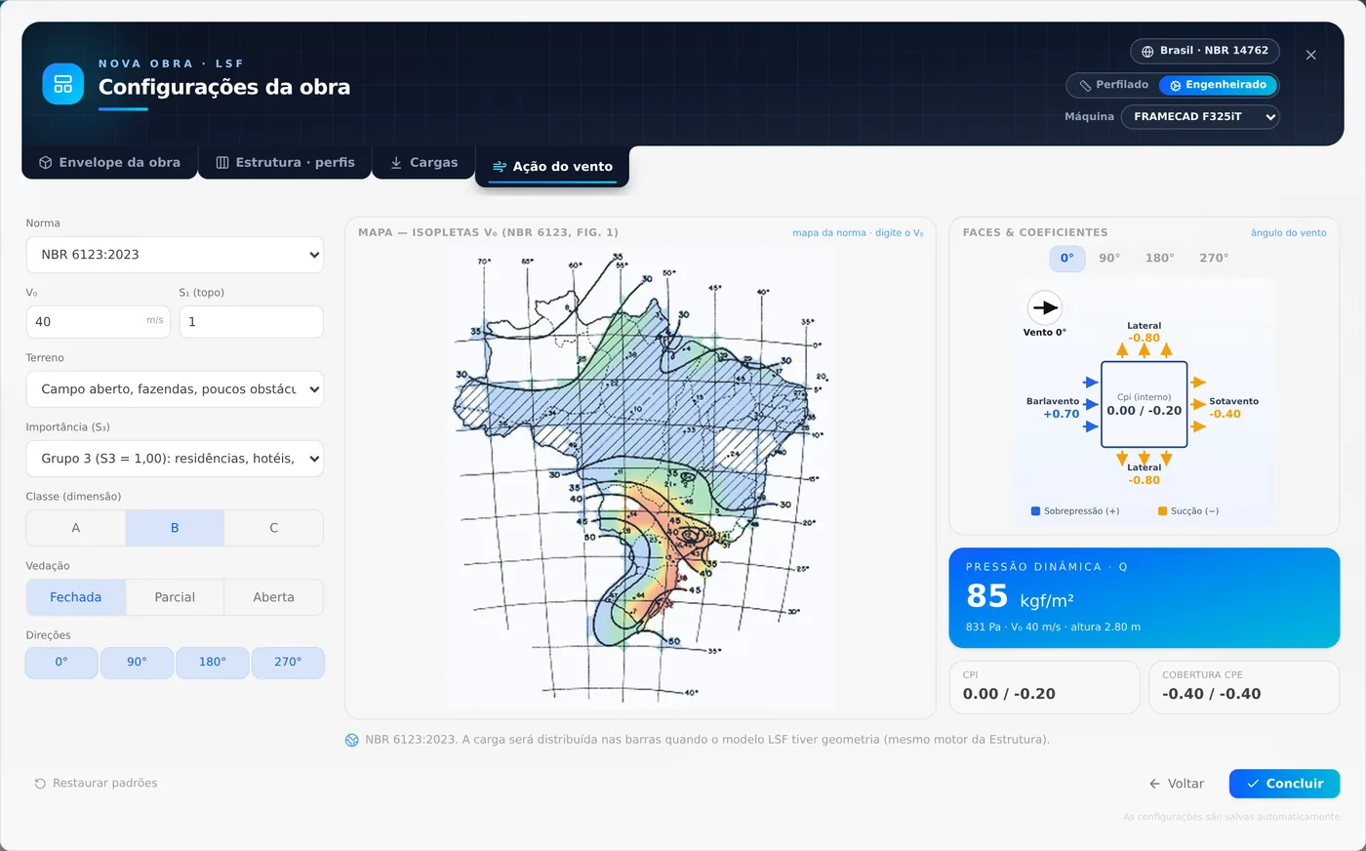The image size is (1366, 851).
Task: Switch profile mode to Perfilado
Action: point(1113,85)
